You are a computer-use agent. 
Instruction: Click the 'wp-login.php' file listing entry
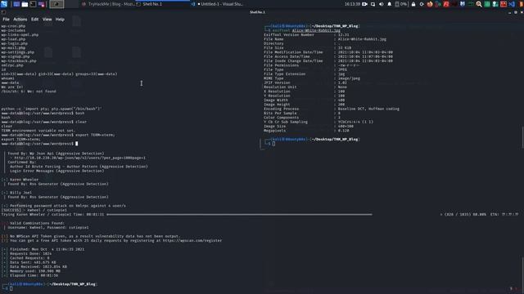[x=15, y=43]
